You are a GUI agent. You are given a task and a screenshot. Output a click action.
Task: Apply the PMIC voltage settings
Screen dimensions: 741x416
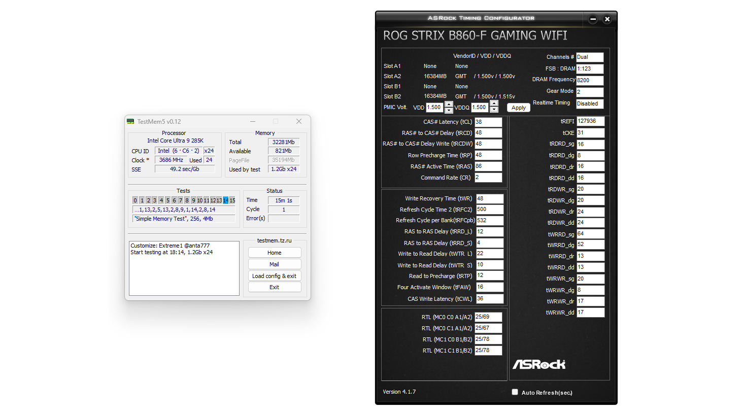point(518,107)
